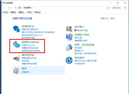The image size is (129, 94).
Task: Click 更改主题 link
Action: [x=78, y=38]
